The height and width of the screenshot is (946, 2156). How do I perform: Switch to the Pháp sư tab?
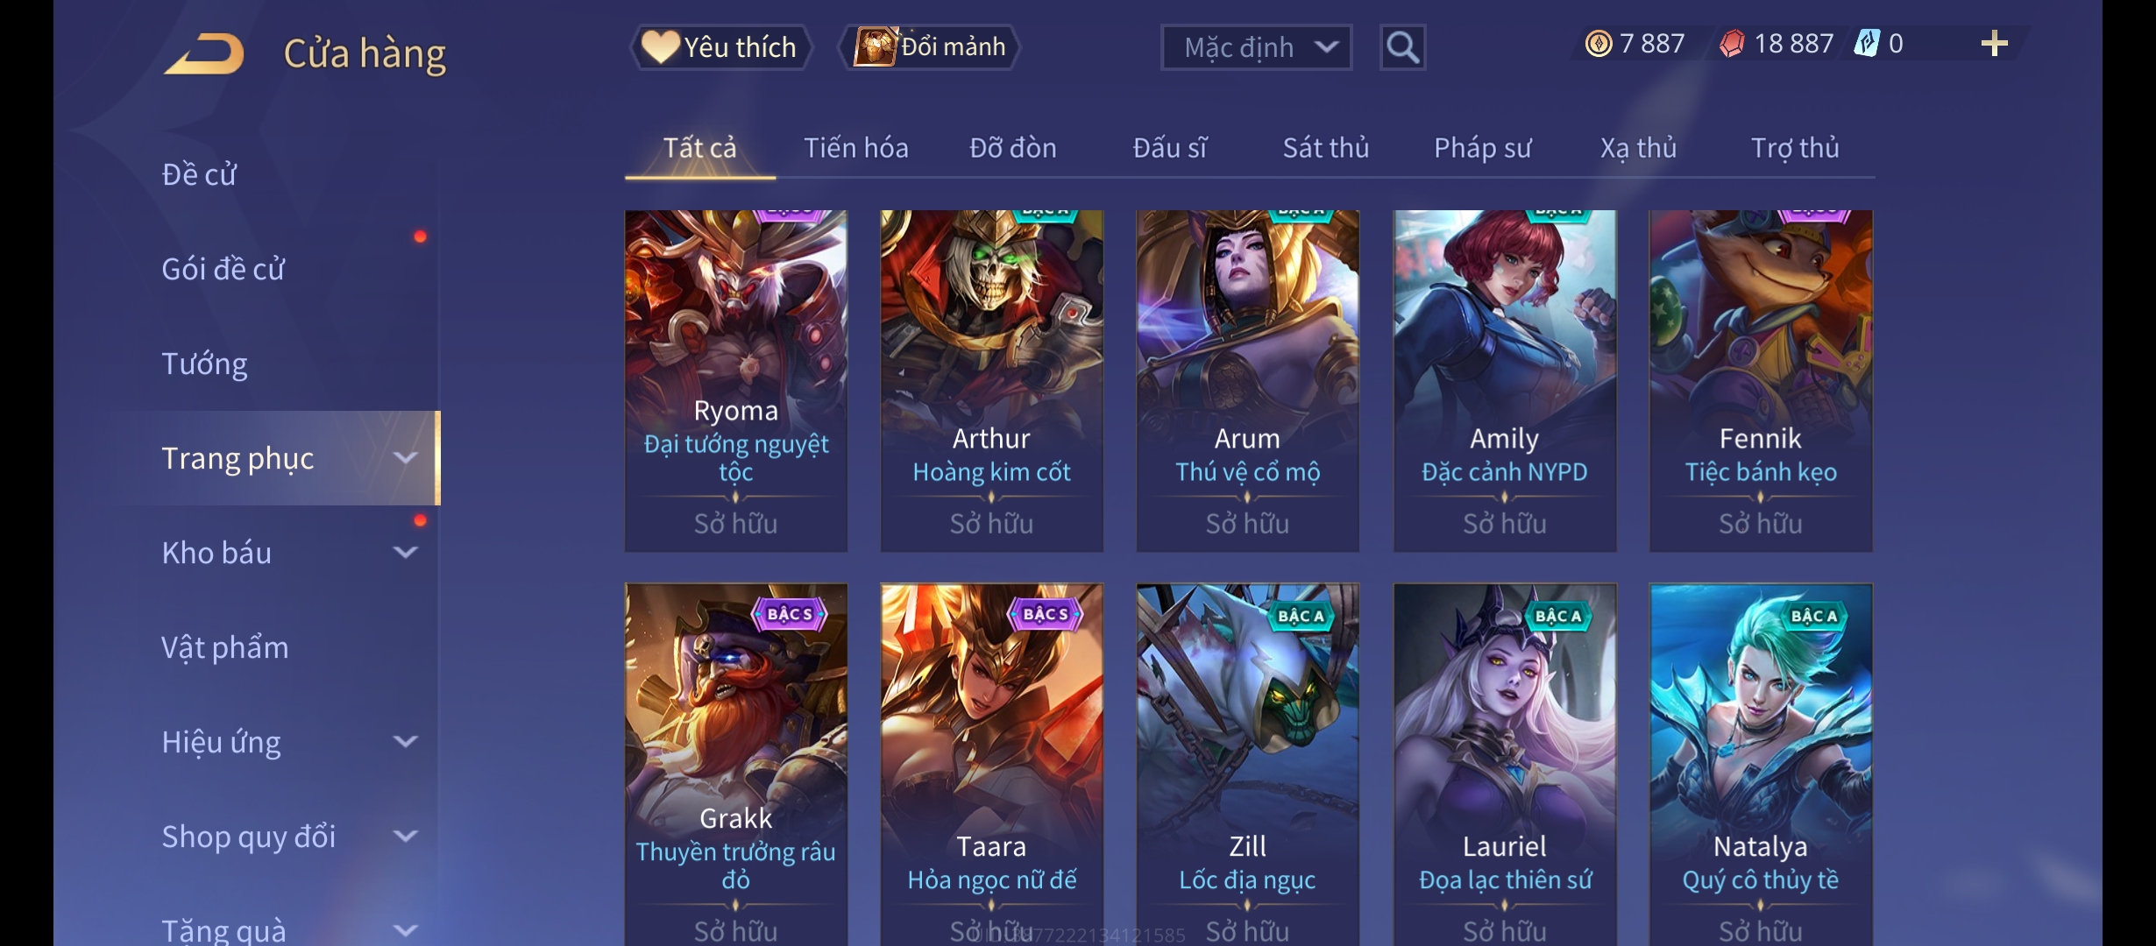pos(1482,148)
